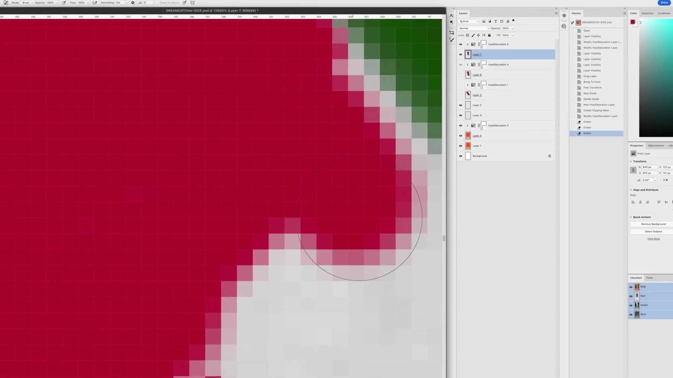Screen dimensions: 673x378
Task: Collapse the Quick Actions section
Action: [x=631, y=217]
